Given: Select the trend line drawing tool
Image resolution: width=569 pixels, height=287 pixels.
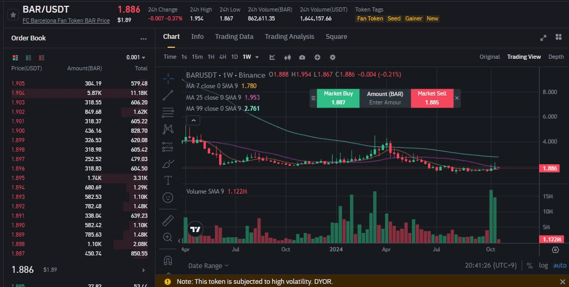Looking at the screenshot, I should 168,95.
